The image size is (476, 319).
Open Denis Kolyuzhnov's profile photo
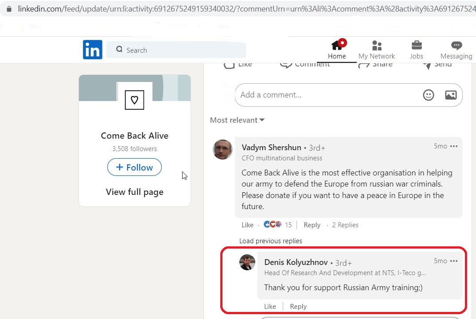click(247, 262)
